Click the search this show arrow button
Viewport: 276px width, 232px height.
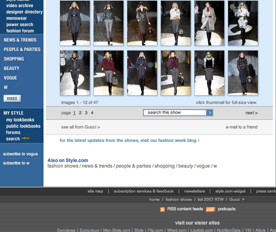point(210,113)
